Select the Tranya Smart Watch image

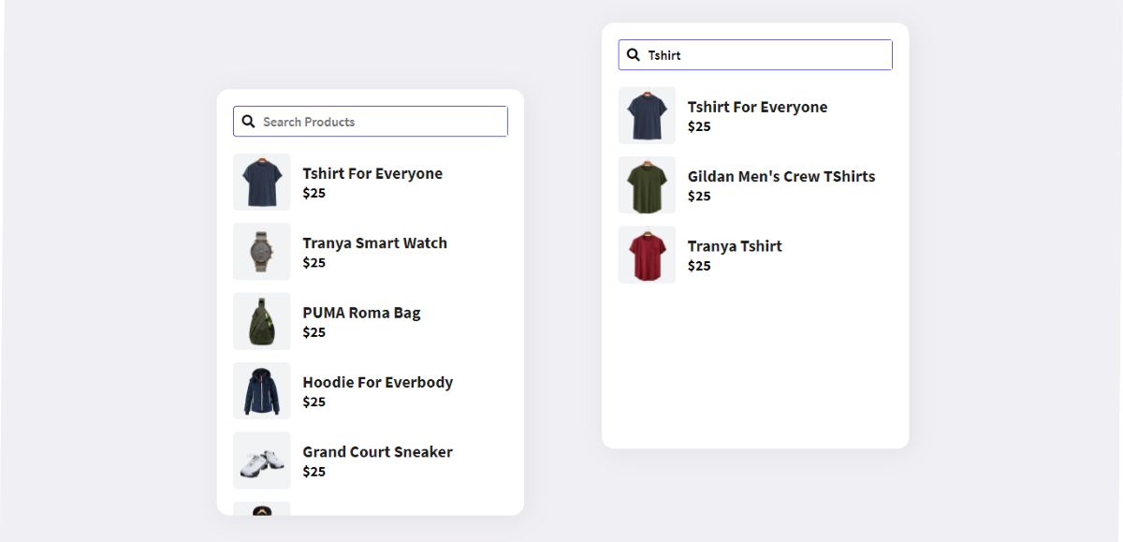[261, 251]
